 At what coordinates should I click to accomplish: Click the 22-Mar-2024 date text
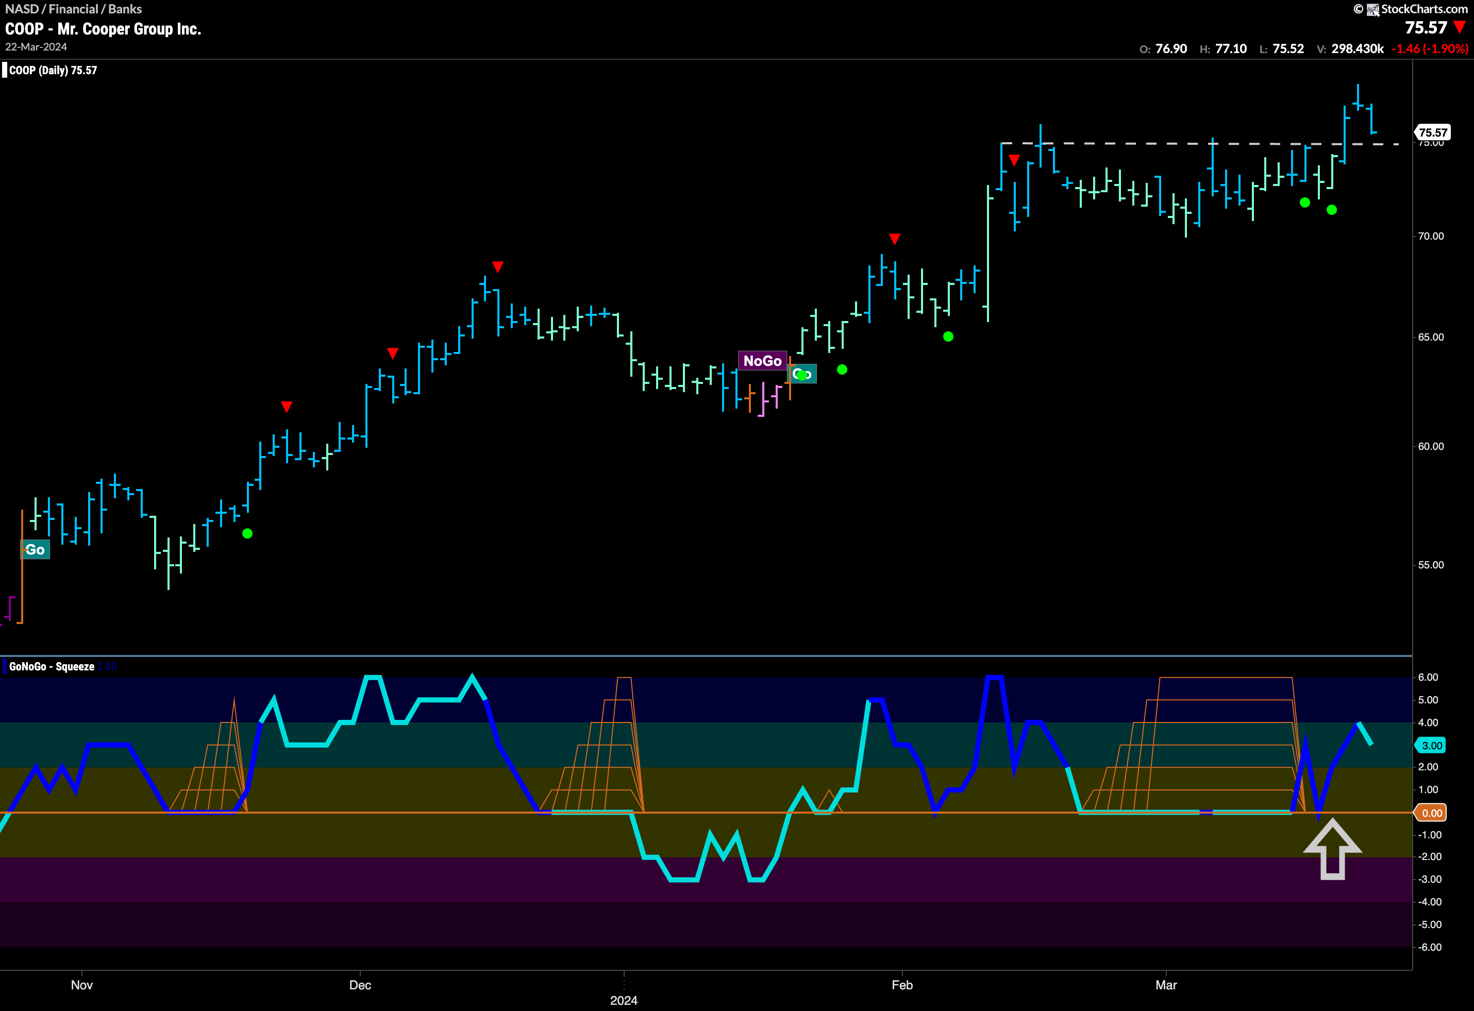(36, 47)
